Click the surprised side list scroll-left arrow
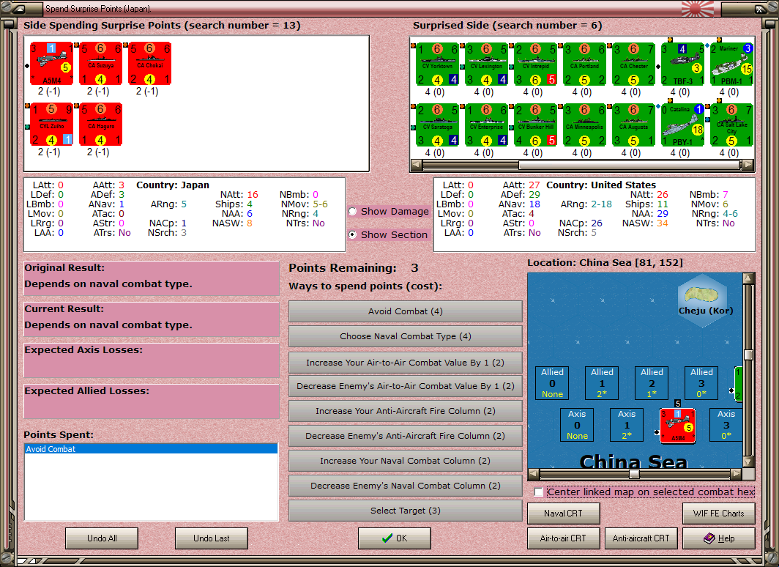The height and width of the screenshot is (567, 779). coord(417,165)
